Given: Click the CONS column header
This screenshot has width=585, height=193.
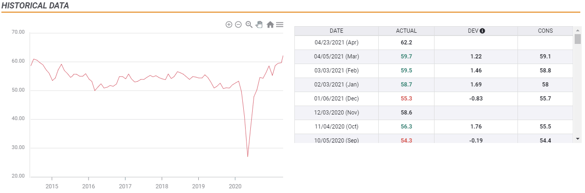Looking at the screenshot, I should (545, 31).
